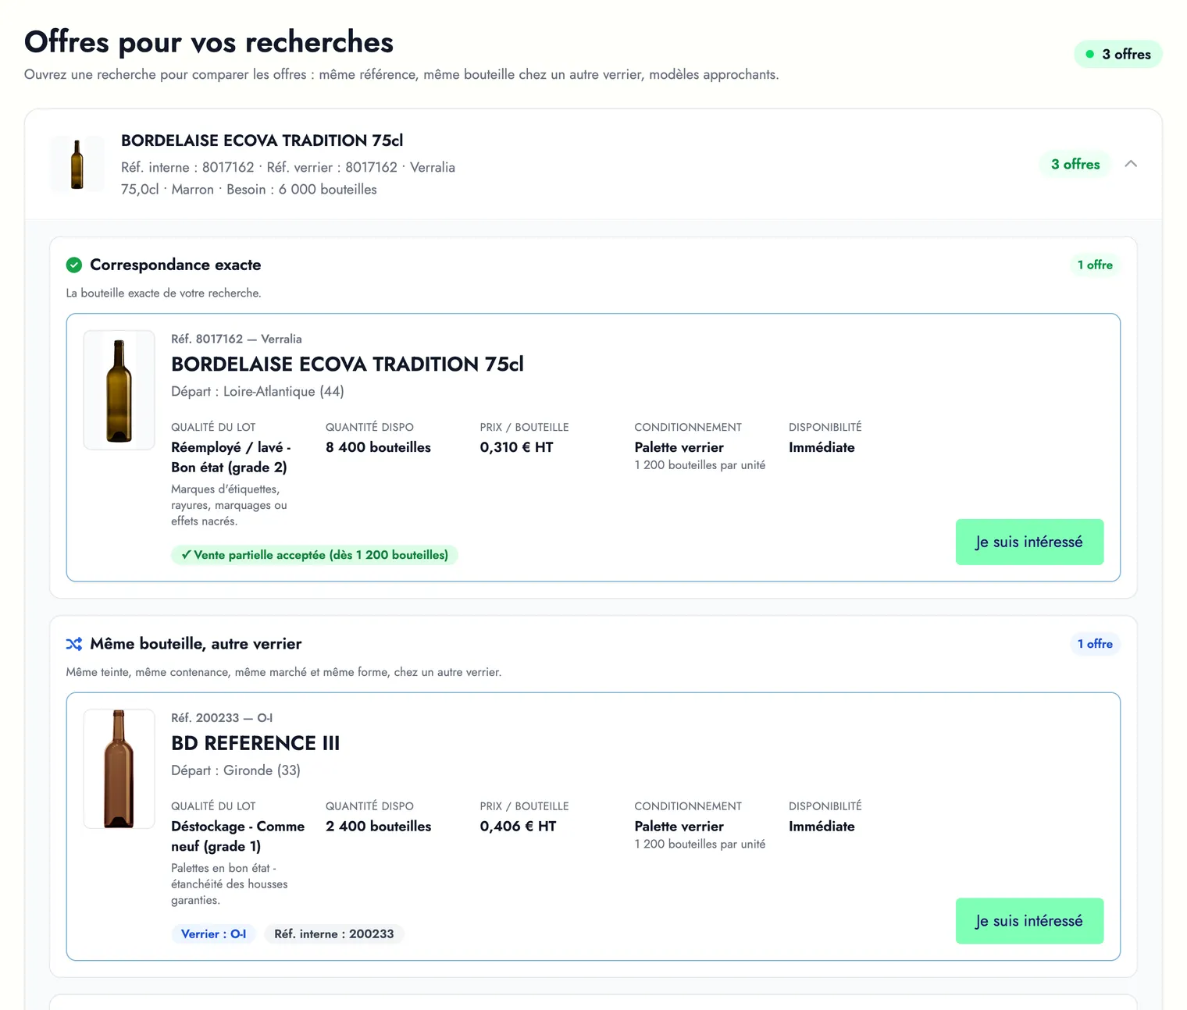Viewport: 1187px width, 1010px height.
Task: Click the '3 offres' badge at page top
Action: 1118,54
